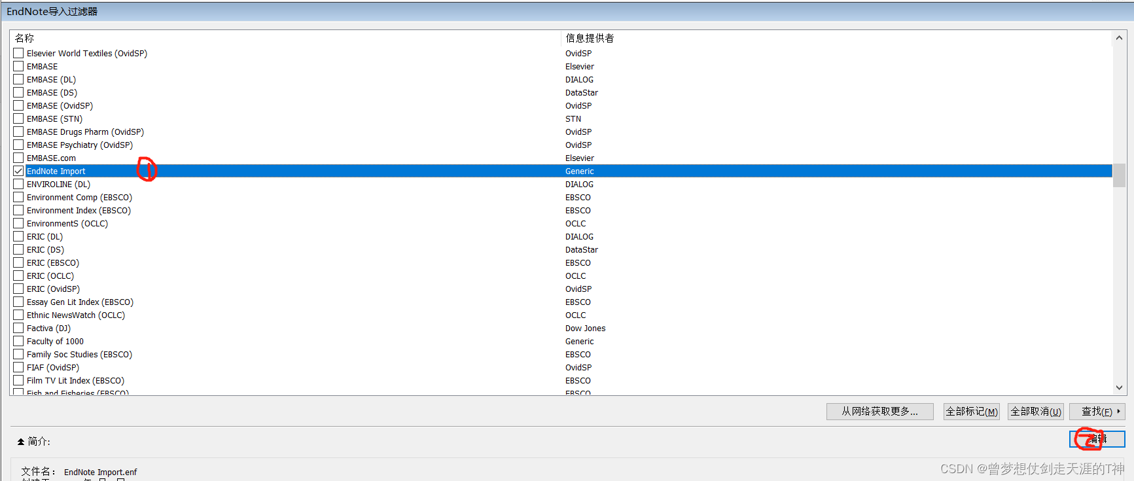Tick the Elsevier World Textiles (OvidSP) checkbox
Screen dimensions: 1134x481
tap(18, 53)
